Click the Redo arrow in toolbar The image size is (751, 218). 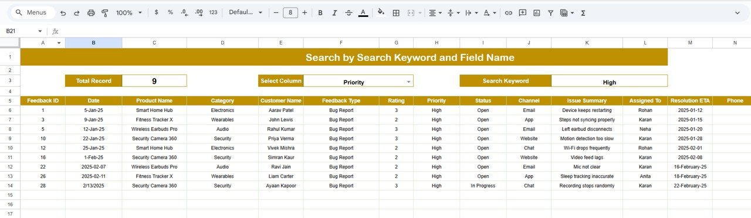76,12
